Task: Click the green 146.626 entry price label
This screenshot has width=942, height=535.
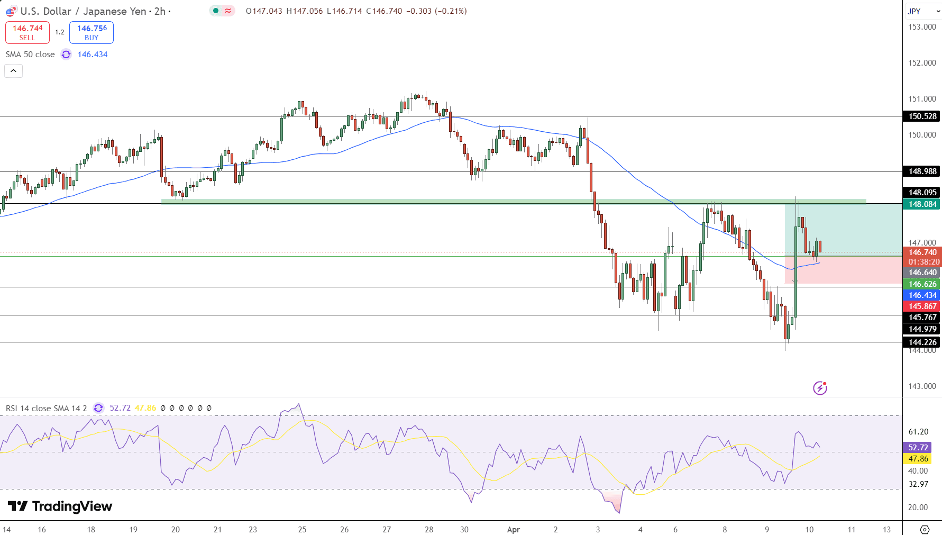Action: (x=922, y=284)
